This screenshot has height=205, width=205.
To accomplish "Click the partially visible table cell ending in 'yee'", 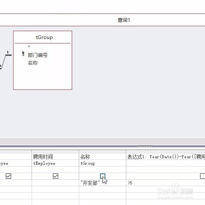I will (x=16, y=163).
